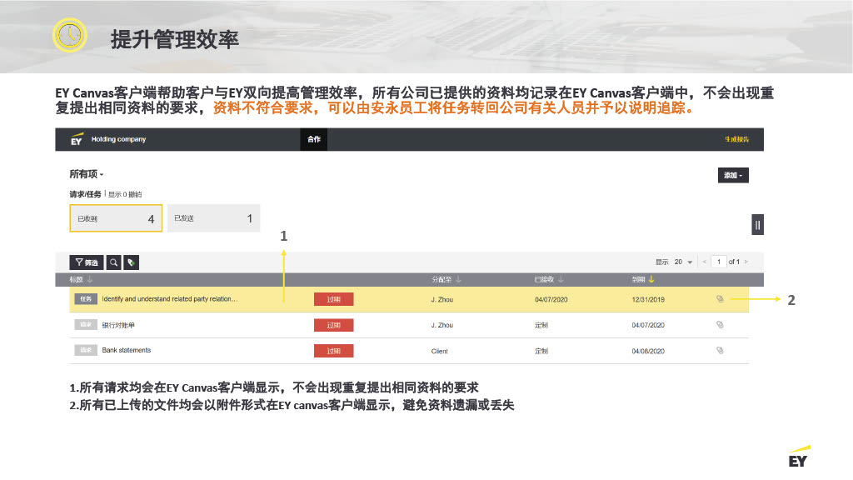Viewport: 853px width, 480px height.
Task: Click the collapse panel handle on right edge
Action: (x=757, y=224)
